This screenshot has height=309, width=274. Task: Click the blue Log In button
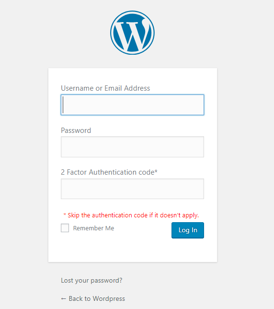(188, 230)
